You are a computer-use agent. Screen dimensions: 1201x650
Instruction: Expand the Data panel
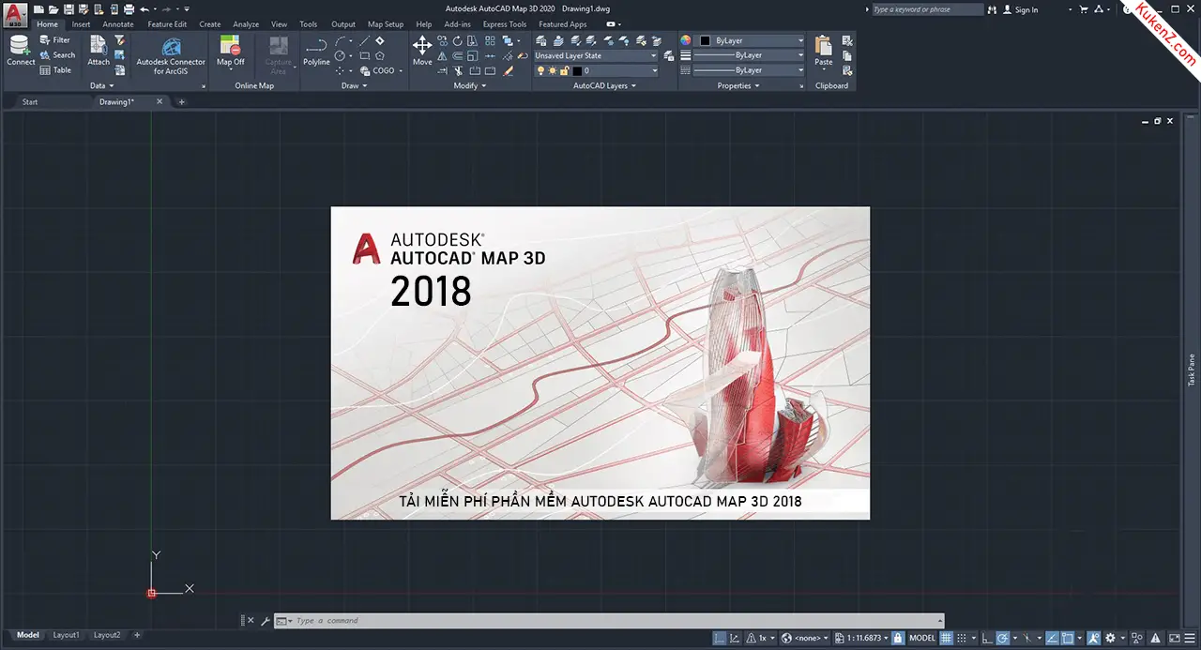pos(102,85)
